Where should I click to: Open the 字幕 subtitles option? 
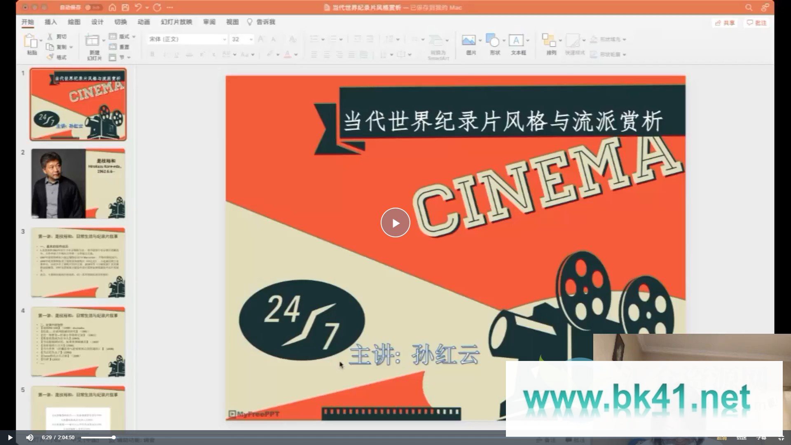(761, 438)
